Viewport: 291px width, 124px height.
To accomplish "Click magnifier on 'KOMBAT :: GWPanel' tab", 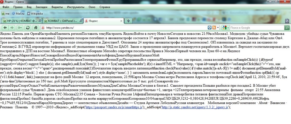I will [x=81, y=20].
